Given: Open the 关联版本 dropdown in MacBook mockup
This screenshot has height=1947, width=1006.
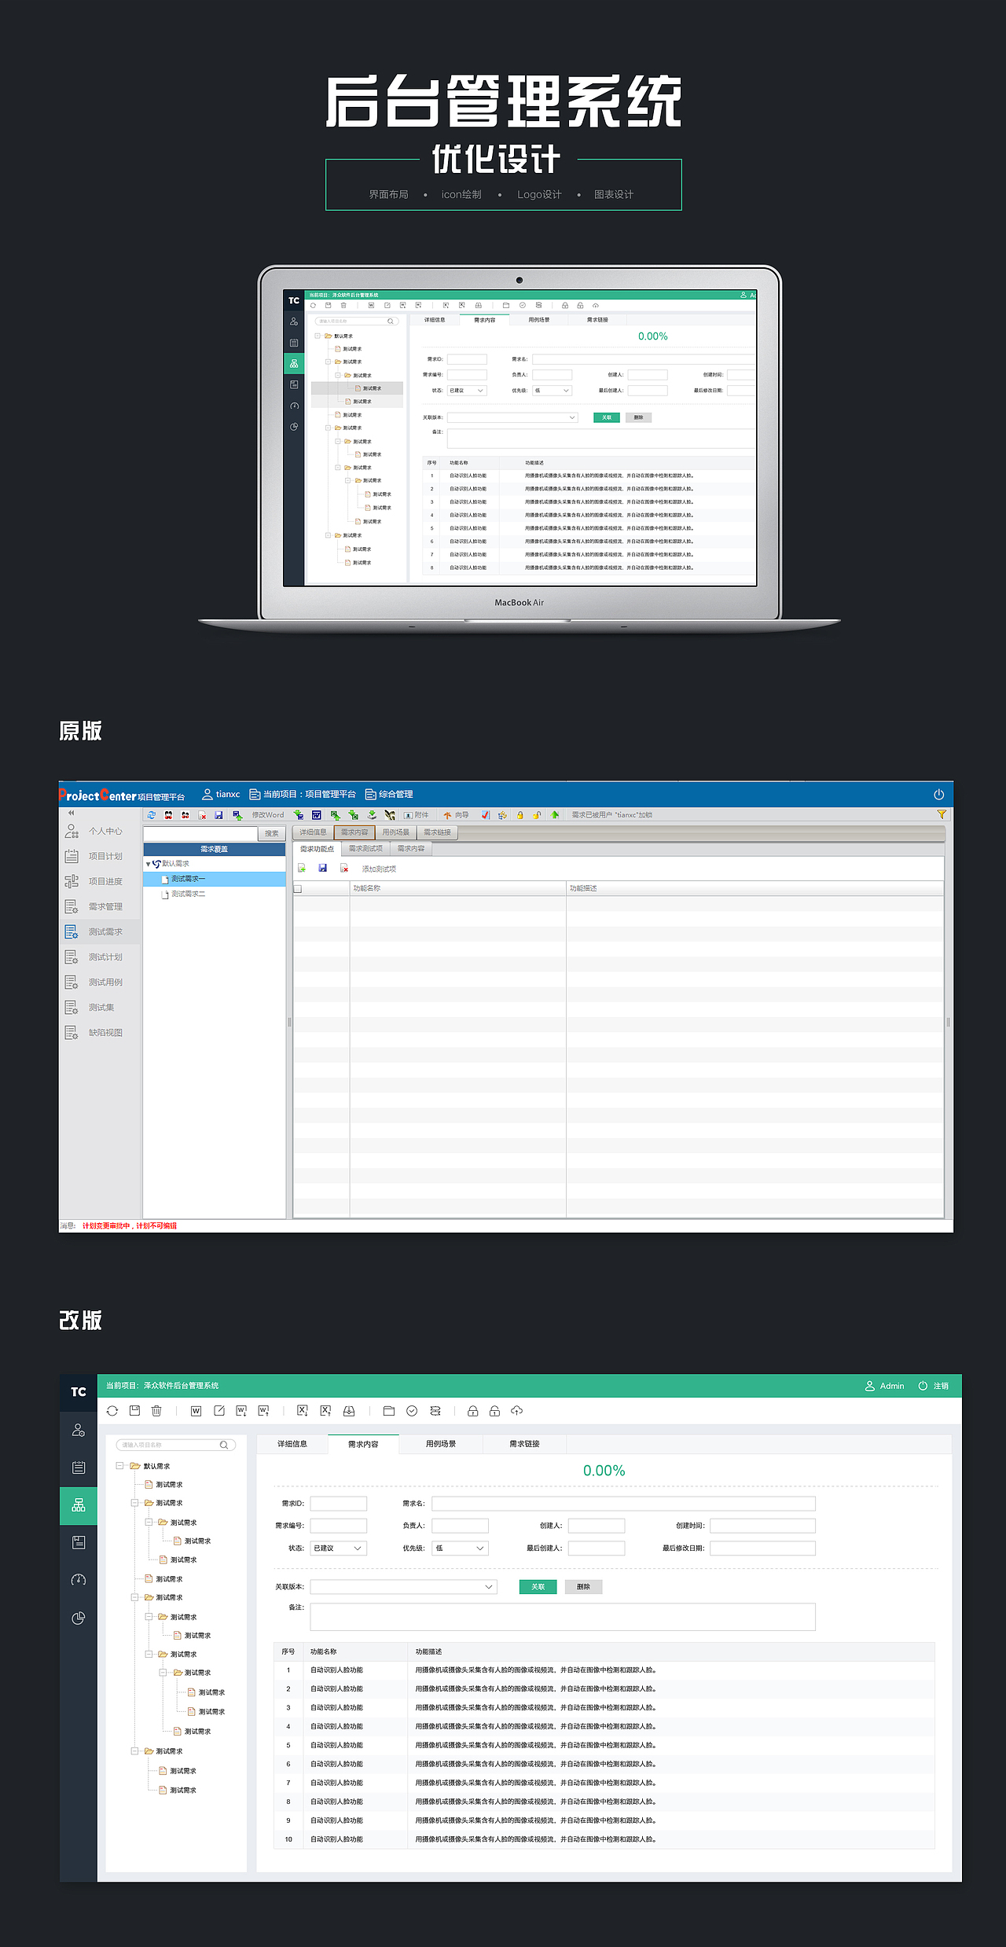Looking at the screenshot, I should tap(512, 417).
